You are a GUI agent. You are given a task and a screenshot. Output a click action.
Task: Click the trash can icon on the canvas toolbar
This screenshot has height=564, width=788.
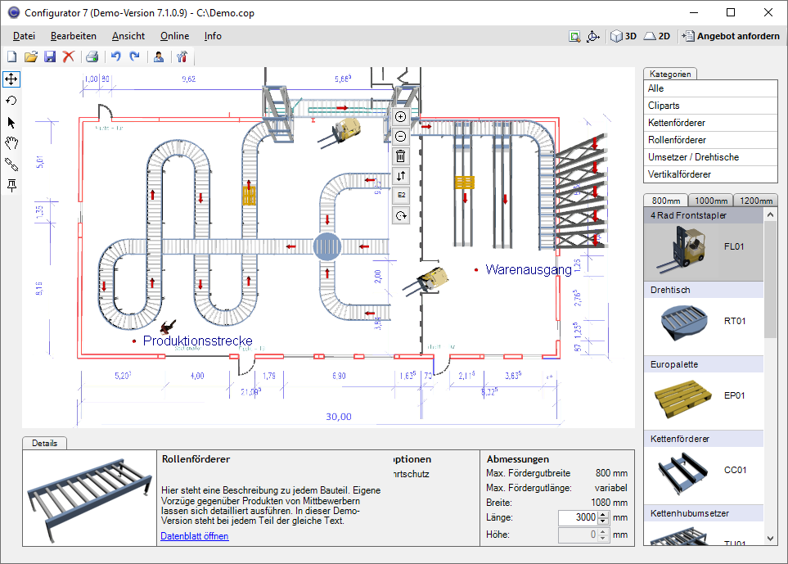(400, 156)
